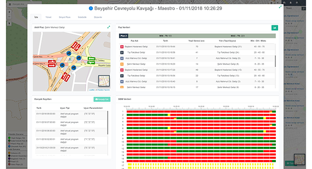Select Tıp Fakültesi Gelişi (24) direction cell
The image size is (312, 169).
pyautogui.click(x=228, y=53)
